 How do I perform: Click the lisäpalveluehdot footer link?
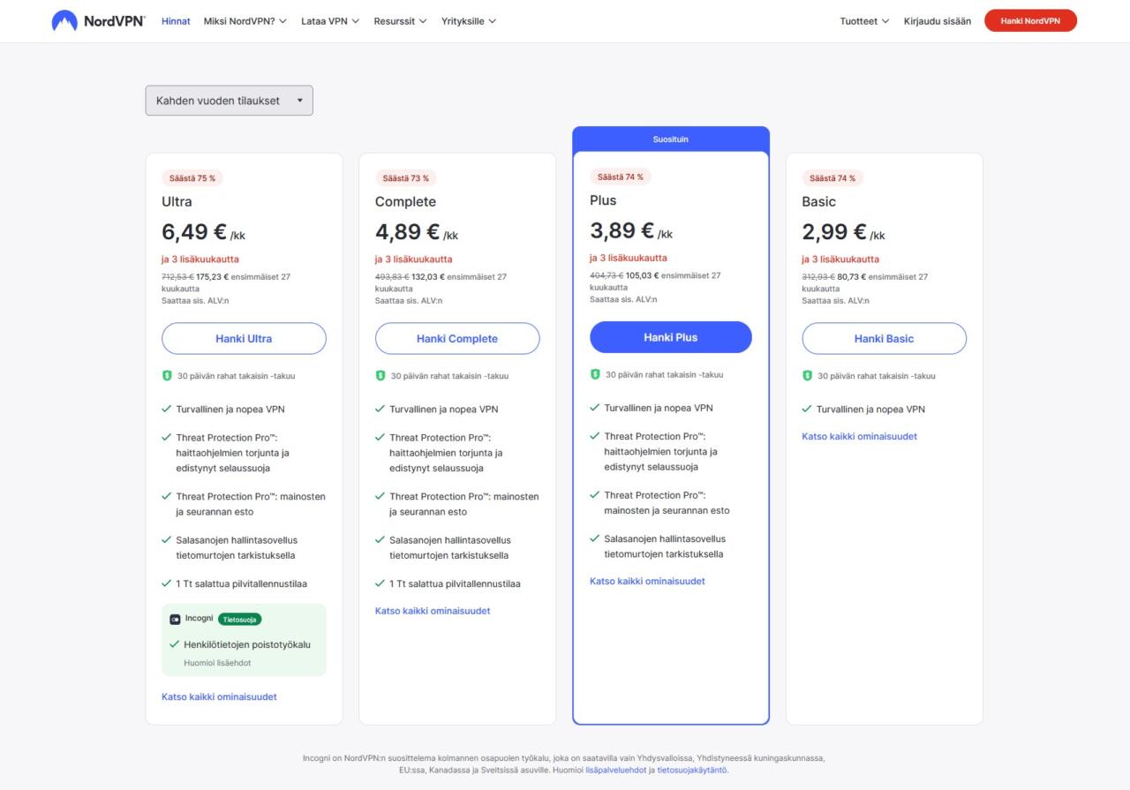coord(615,771)
